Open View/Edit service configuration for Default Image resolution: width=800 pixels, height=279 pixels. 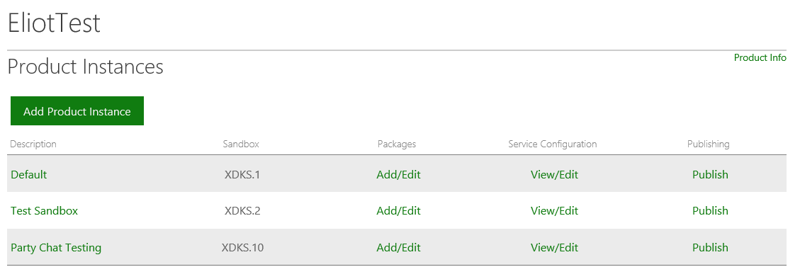[x=554, y=174]
